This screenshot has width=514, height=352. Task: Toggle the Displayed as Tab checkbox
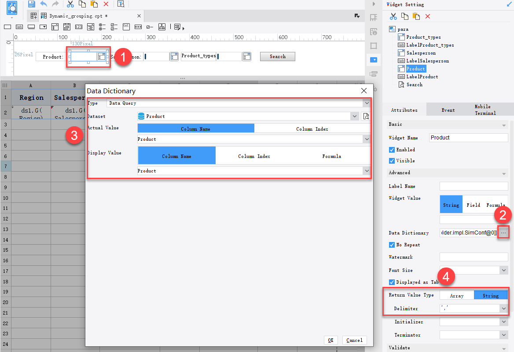pos(392,282)
